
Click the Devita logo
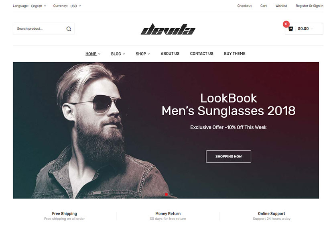coord(168,29)
